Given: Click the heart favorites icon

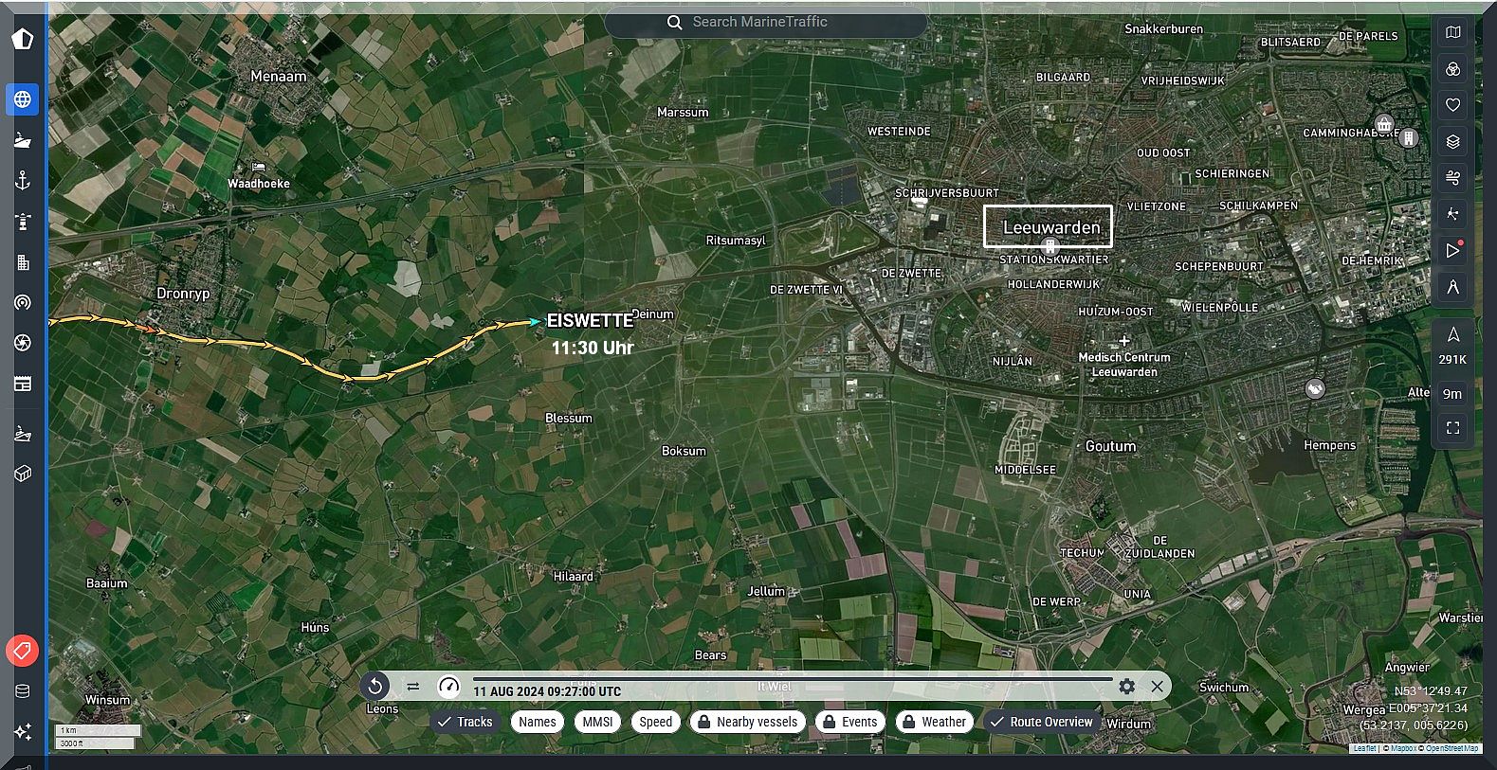Looking at the screenshot, I should point(1452,105).
